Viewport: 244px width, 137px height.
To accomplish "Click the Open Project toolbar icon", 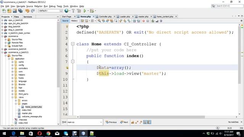I will point(15,11).
